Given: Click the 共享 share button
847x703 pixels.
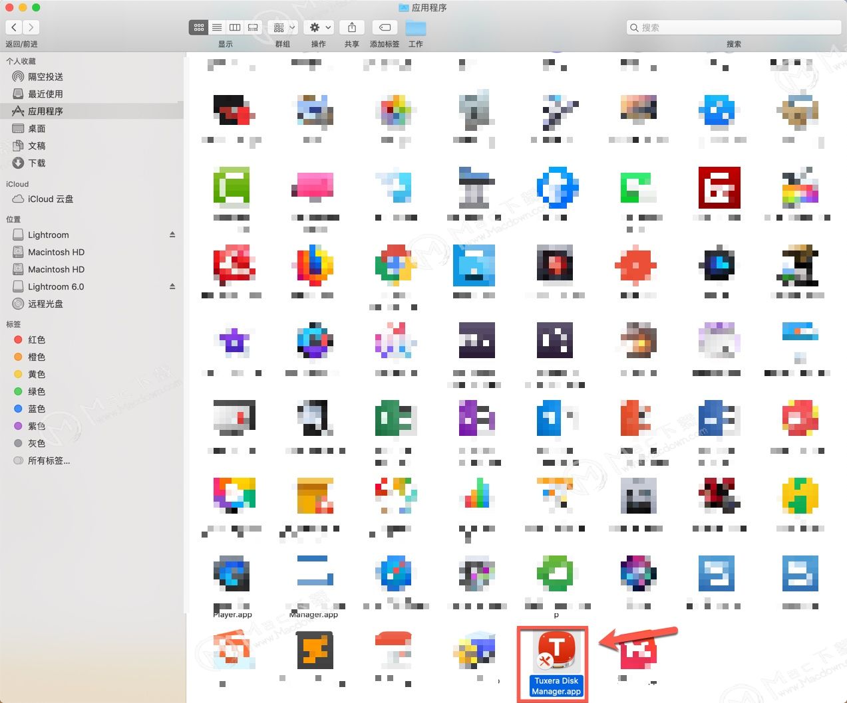Looking at the screenshot, I should 352,27.
